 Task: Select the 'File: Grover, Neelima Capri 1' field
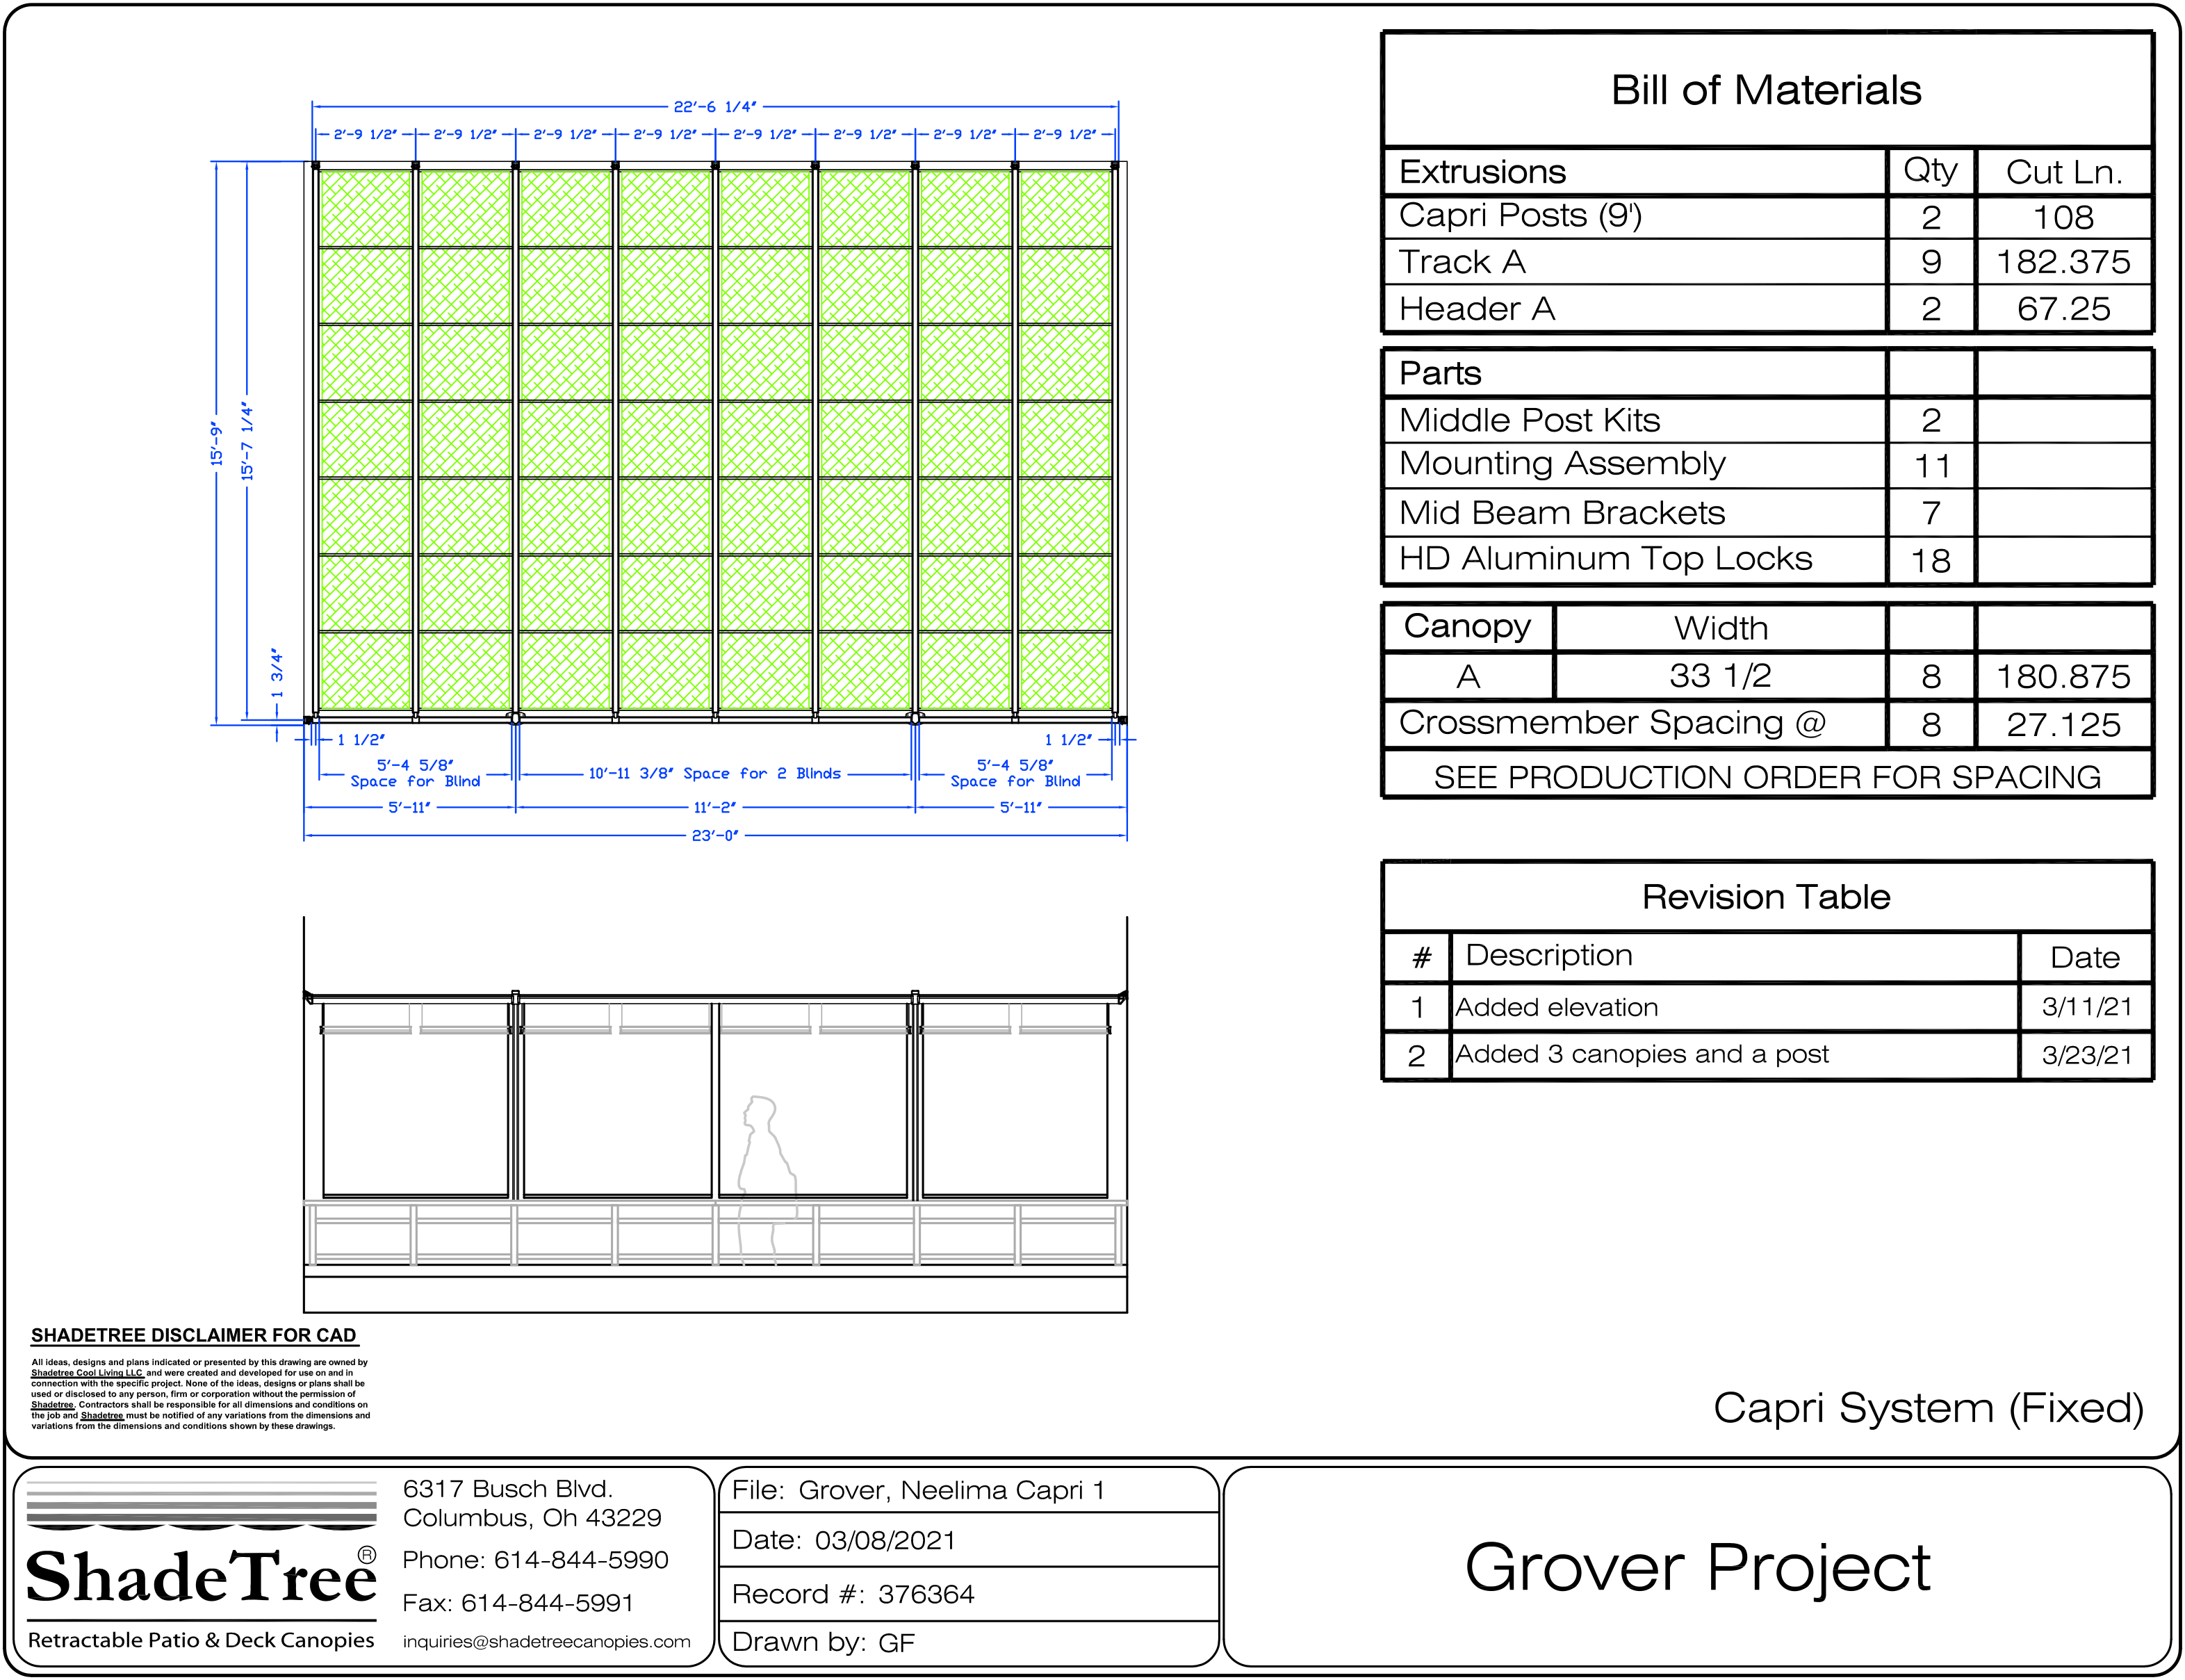(x=968, y=1491)
